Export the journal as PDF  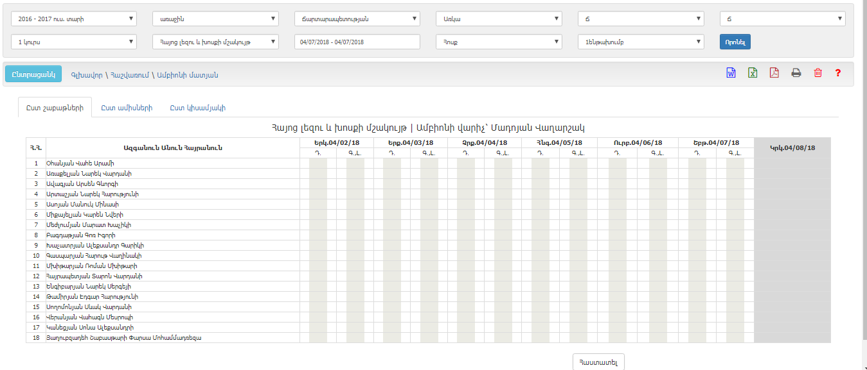(774, 73)
